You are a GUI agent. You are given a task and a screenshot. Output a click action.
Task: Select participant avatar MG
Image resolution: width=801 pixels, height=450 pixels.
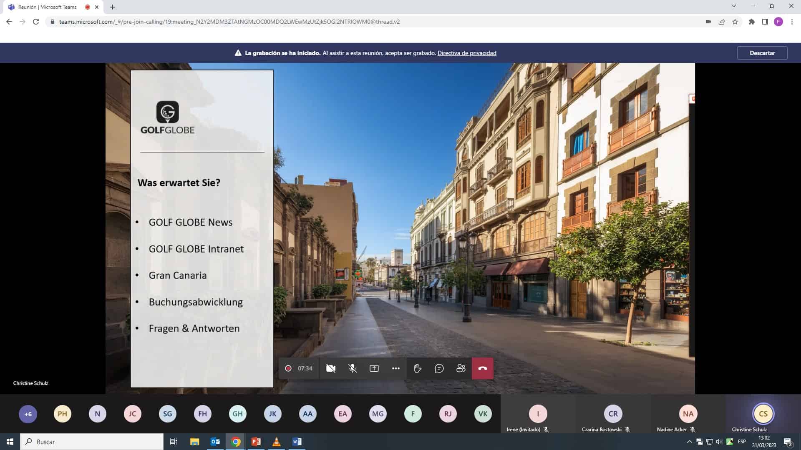(x=378, y=414)
